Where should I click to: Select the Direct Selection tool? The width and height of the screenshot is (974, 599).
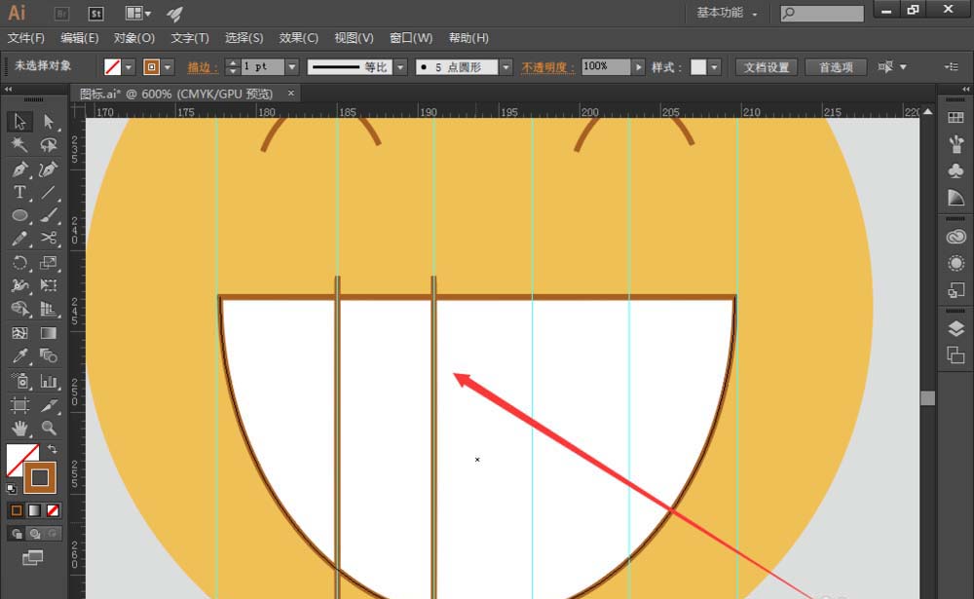pos(49,121)
